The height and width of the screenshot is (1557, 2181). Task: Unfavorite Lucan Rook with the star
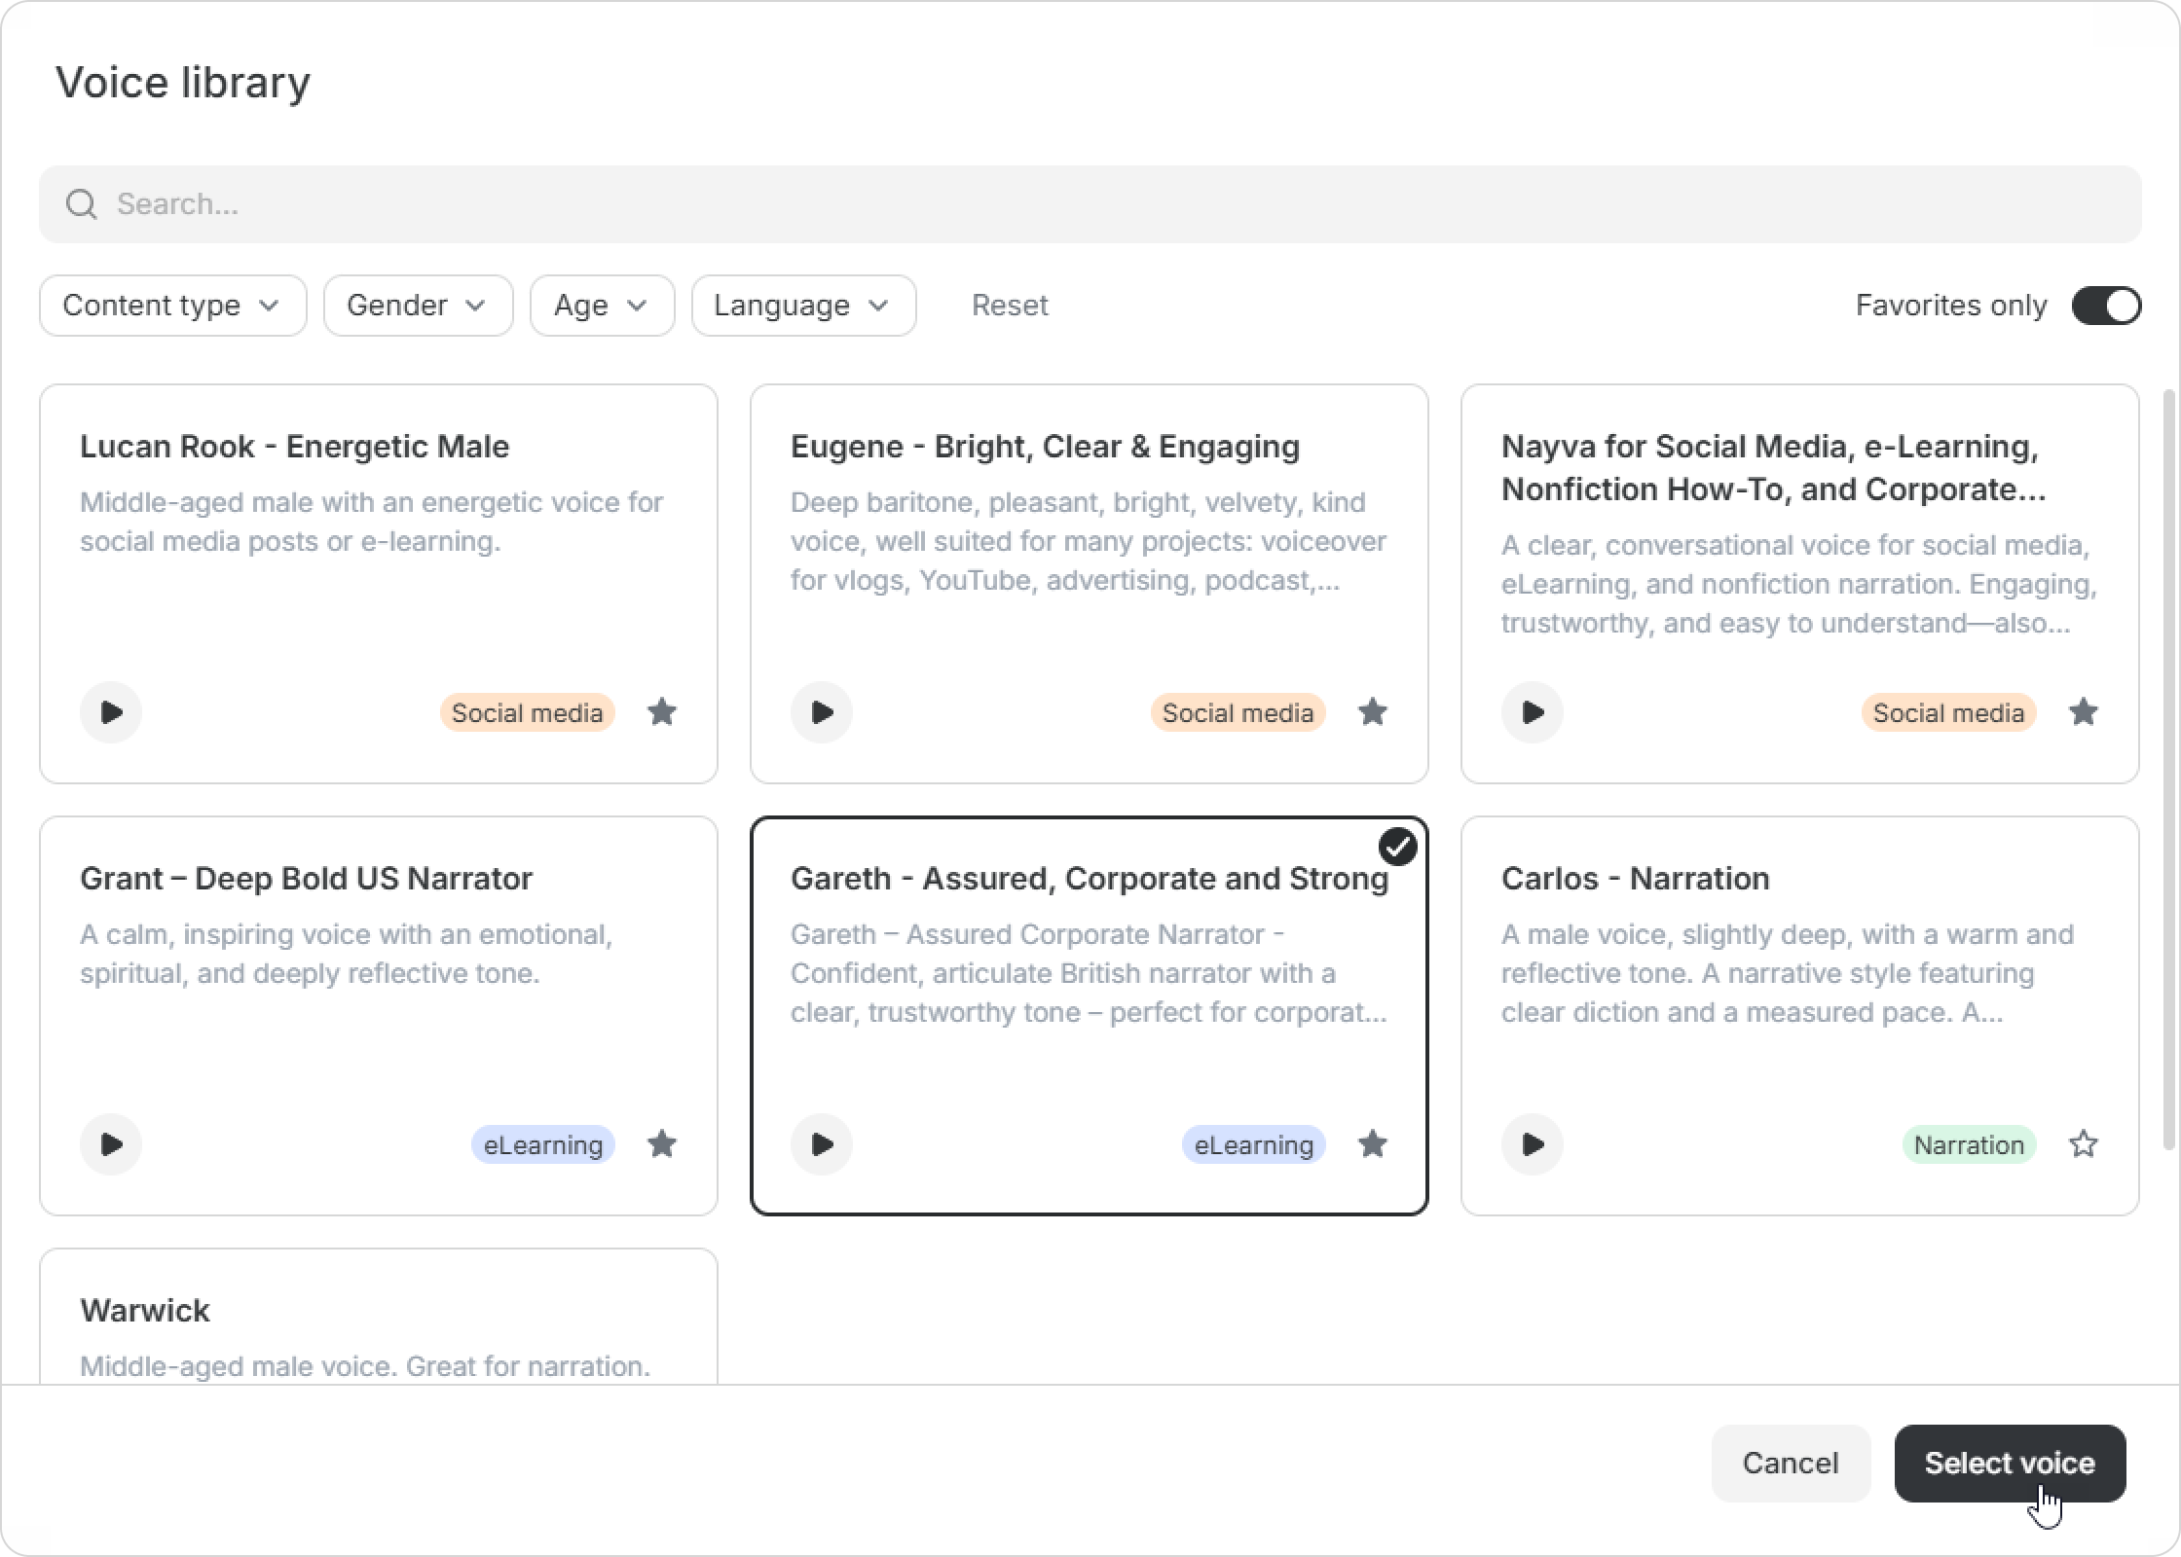pos(662,712)
